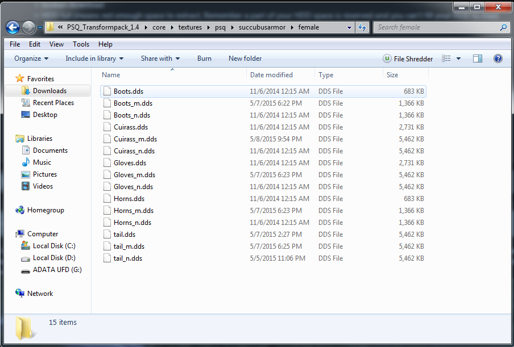Select the tail.dds file

point(263,235)
